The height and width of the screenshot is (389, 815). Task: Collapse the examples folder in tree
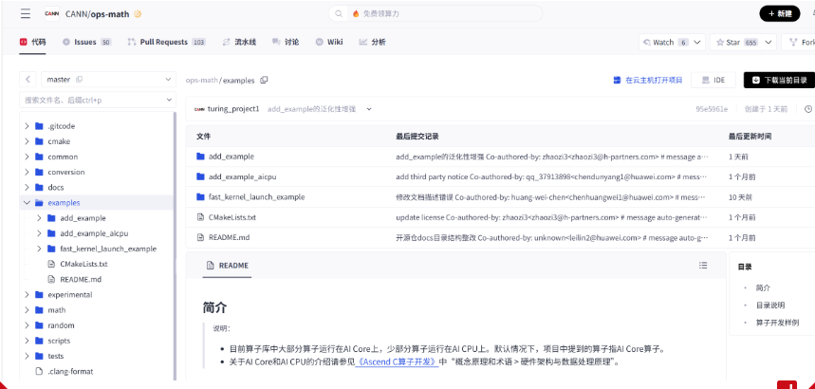pos(26,202)
